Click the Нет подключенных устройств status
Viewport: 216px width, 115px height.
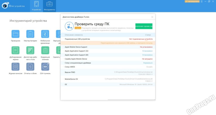pyautogui.click(x=141, y=39)
